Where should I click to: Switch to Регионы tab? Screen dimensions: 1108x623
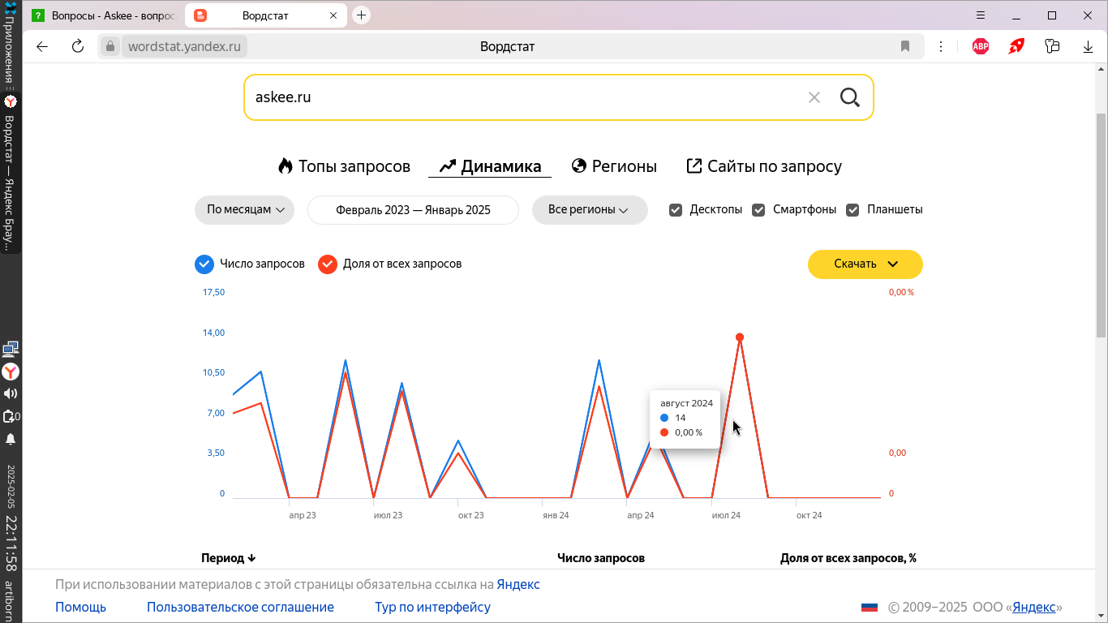click(614, 166)
